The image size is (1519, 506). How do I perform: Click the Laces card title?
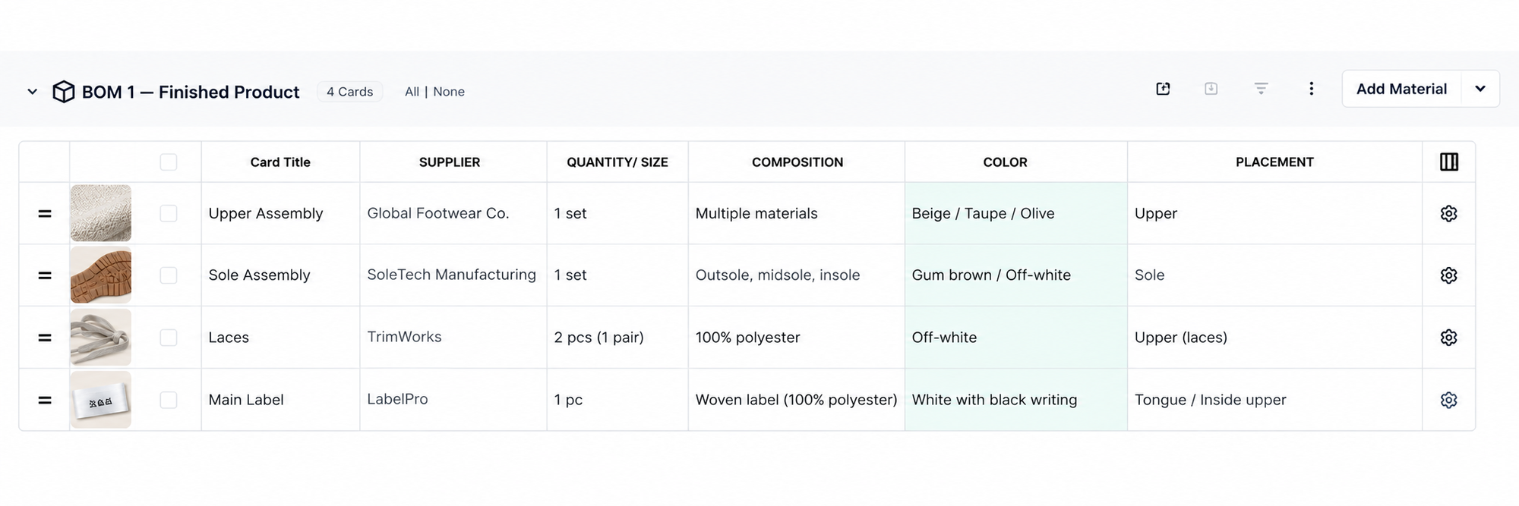click(x=229, y=338)
